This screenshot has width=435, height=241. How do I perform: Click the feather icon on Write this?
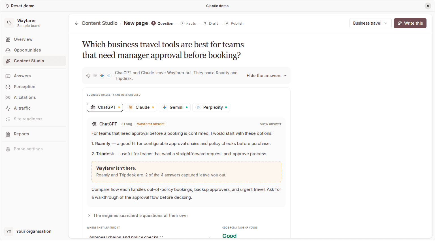point(400,23)
